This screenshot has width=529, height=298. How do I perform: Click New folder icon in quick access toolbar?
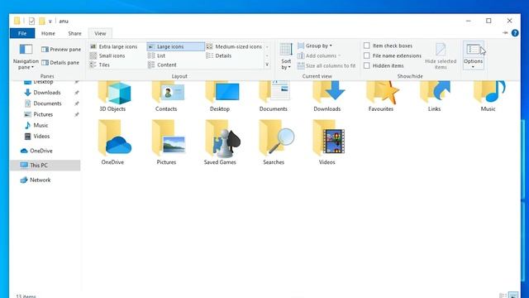[41, 22]
